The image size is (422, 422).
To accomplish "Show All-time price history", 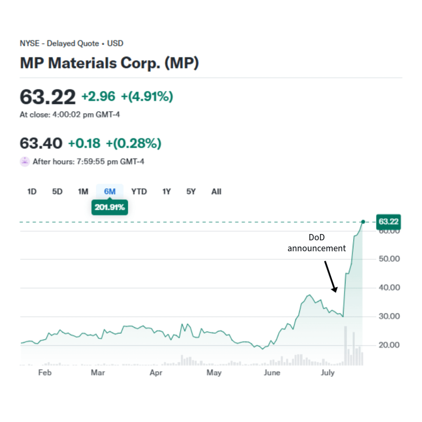I will tap(216, 191).
